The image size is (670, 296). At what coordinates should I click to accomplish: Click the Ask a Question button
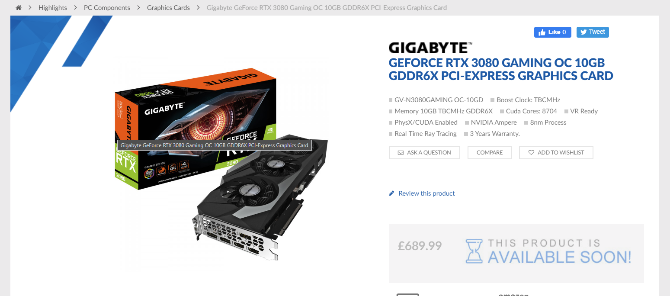tap(424, 153)
